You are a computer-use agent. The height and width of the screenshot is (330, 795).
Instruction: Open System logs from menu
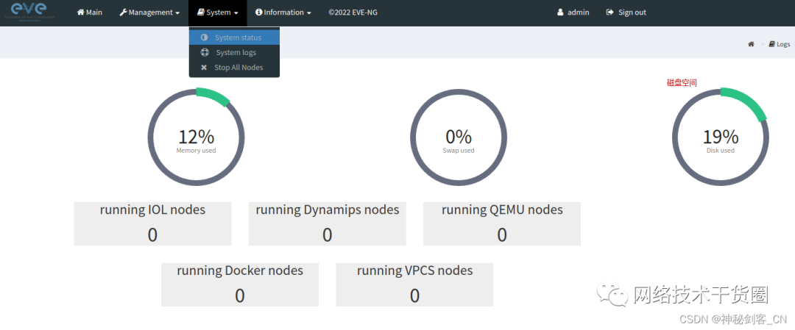click(237, 52)
